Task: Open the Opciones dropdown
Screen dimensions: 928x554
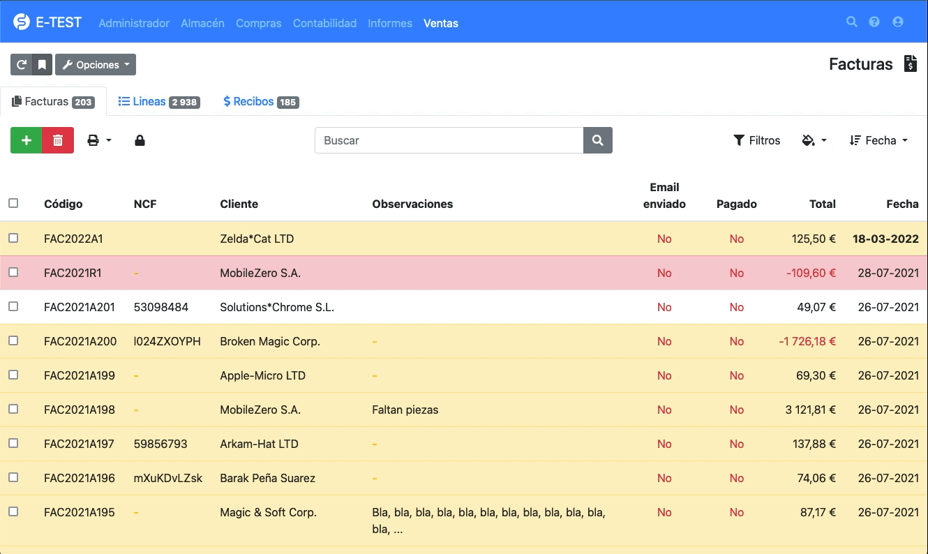Action: tap(96, 64)
